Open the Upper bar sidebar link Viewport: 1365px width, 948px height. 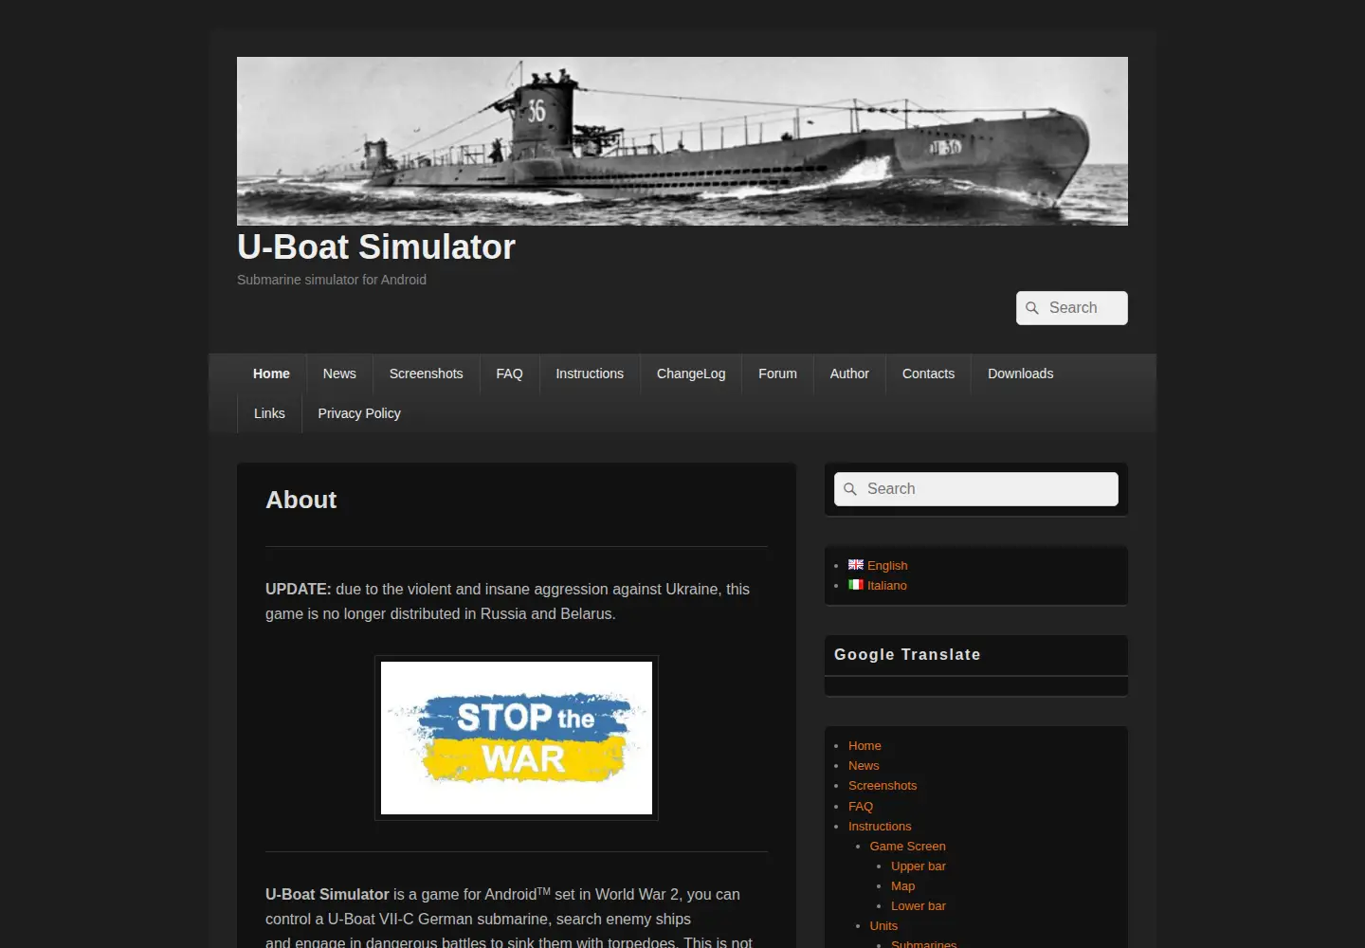pyautogui.click(x=919, y=866)
